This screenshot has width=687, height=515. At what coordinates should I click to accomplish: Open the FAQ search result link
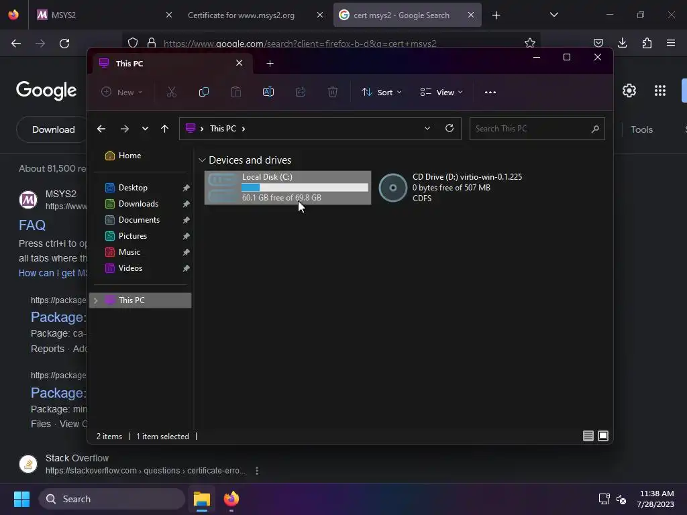tap(32, 225)
